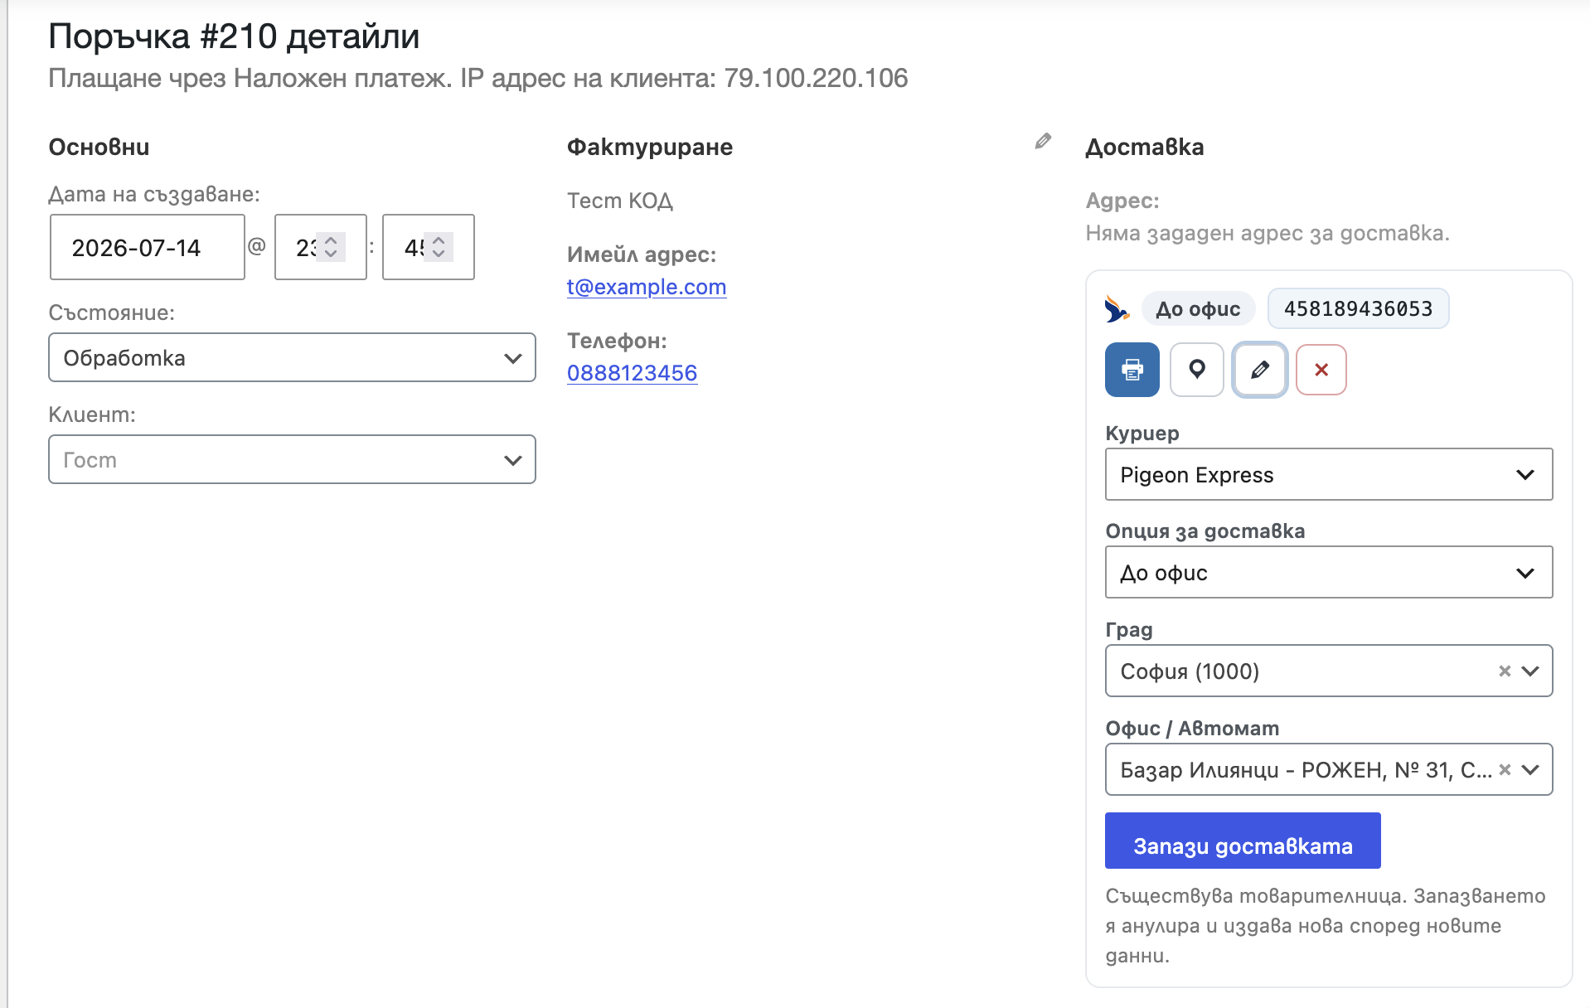Open the Клиент customer dropdown
The height and width of the screenshot is (1008, 1590).
[292, 459]
